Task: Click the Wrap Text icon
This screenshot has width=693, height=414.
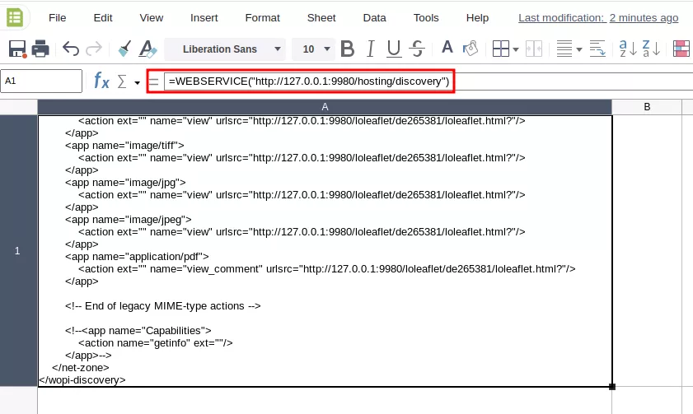Action: pyautogui.click(x=597, y=49)
